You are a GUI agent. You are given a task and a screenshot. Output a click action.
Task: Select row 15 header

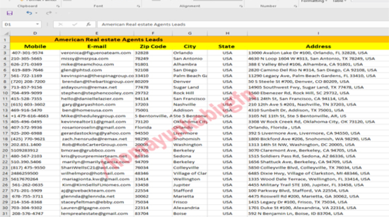[5, 122]
